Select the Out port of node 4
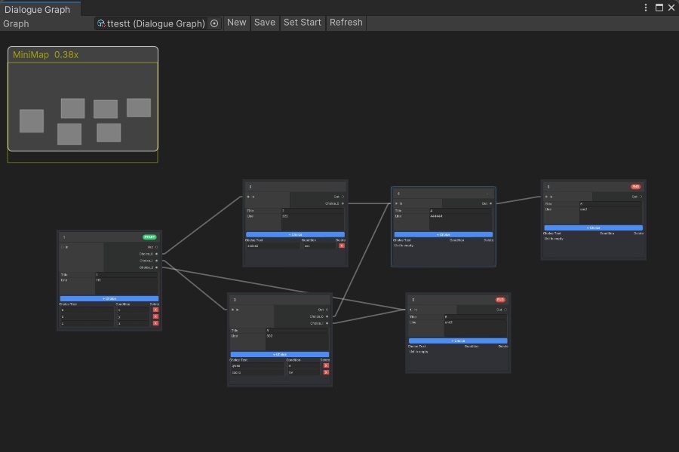679x452 pixels. (490, 203)
